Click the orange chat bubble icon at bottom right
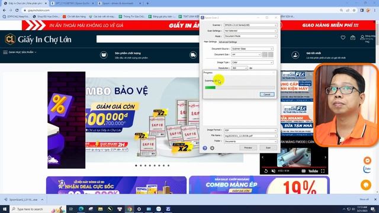379x213 pixels. (366, 185)
